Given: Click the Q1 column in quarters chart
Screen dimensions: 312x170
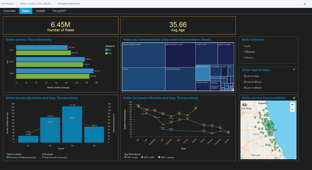Looking at the screenshot, I should [28, 139].
